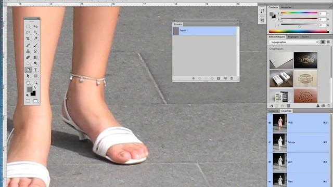Screen dimensions: 333x187
Task: Select the Blur tool
Action: 28,63
